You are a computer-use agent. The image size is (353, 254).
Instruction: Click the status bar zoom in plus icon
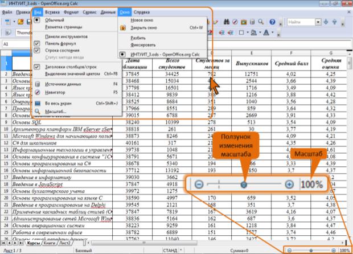pyautogui.click(x=334, y=251)
